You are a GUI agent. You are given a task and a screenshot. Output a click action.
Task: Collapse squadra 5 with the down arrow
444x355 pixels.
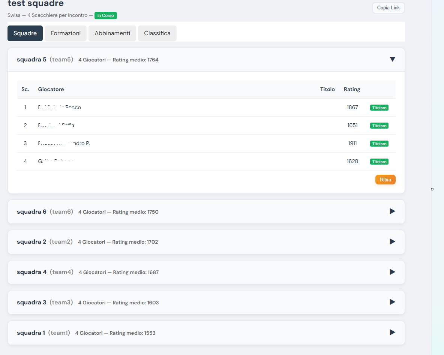point(392,59)
